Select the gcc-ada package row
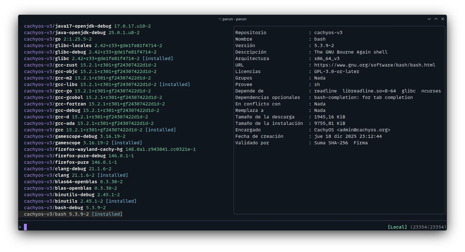 point(89,123)
